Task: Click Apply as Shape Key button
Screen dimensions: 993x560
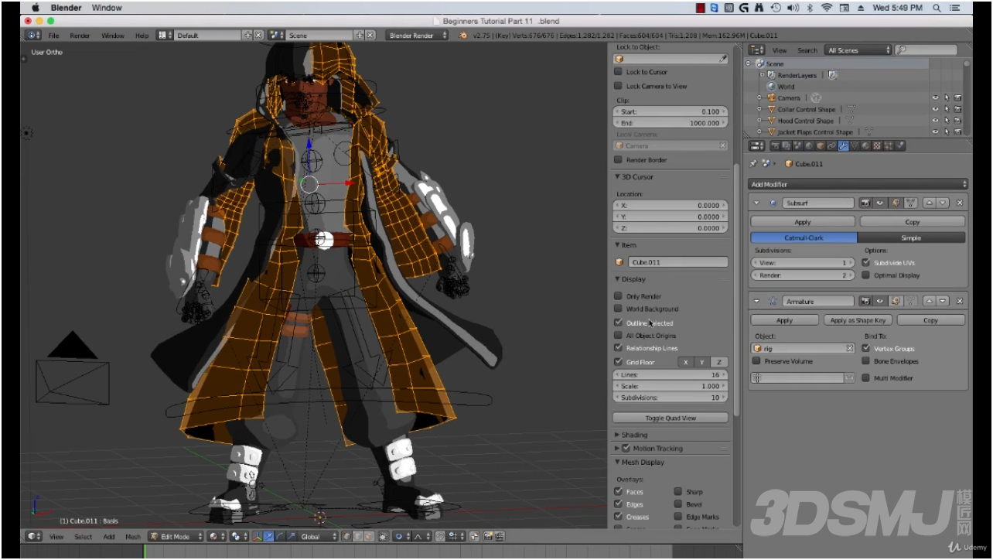Action: coord(858,320)
